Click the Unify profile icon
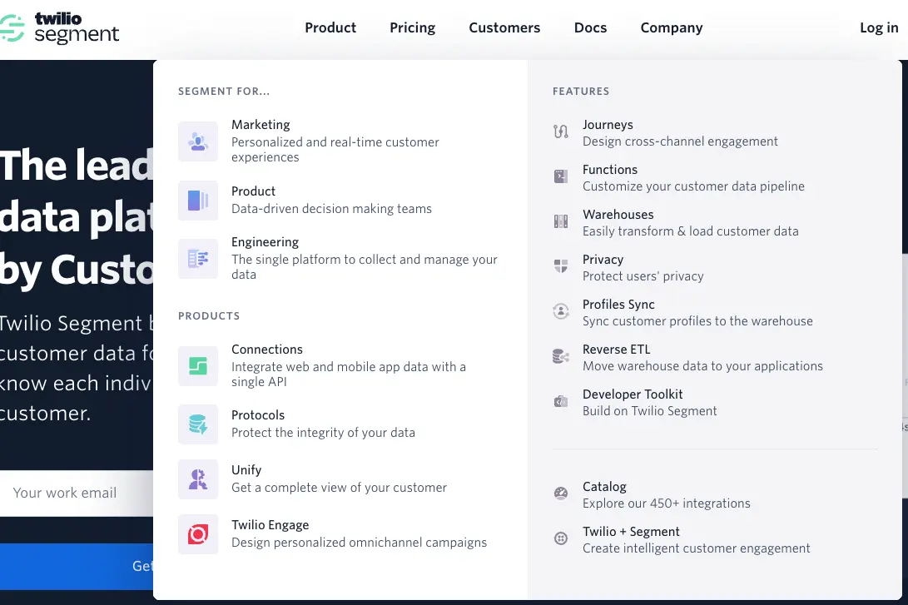The width and height of the screenshot is (908, 605). tap(198, 479)
